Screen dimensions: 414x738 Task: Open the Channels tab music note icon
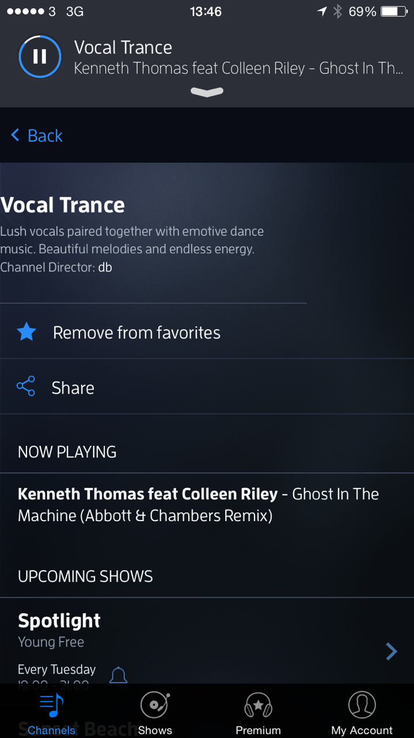click(52, 705)
